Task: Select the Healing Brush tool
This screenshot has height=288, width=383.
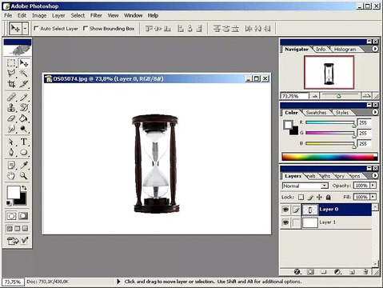Action: 11,97
